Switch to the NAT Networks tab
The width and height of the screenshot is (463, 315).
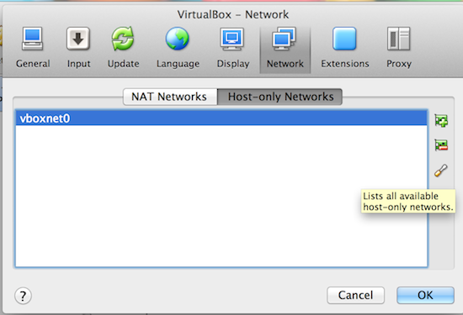tap(170, 97)
